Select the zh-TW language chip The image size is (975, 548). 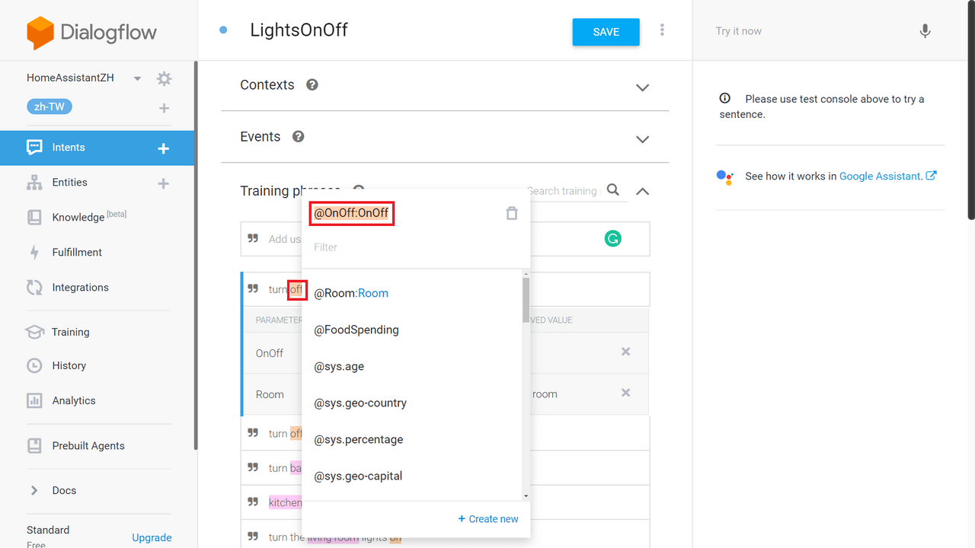tap(50, 107)
